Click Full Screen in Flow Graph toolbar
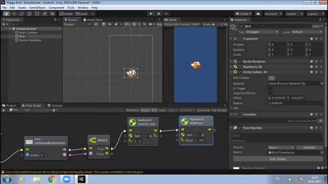This screenshot has width=328, height=184. click(219, 110)
